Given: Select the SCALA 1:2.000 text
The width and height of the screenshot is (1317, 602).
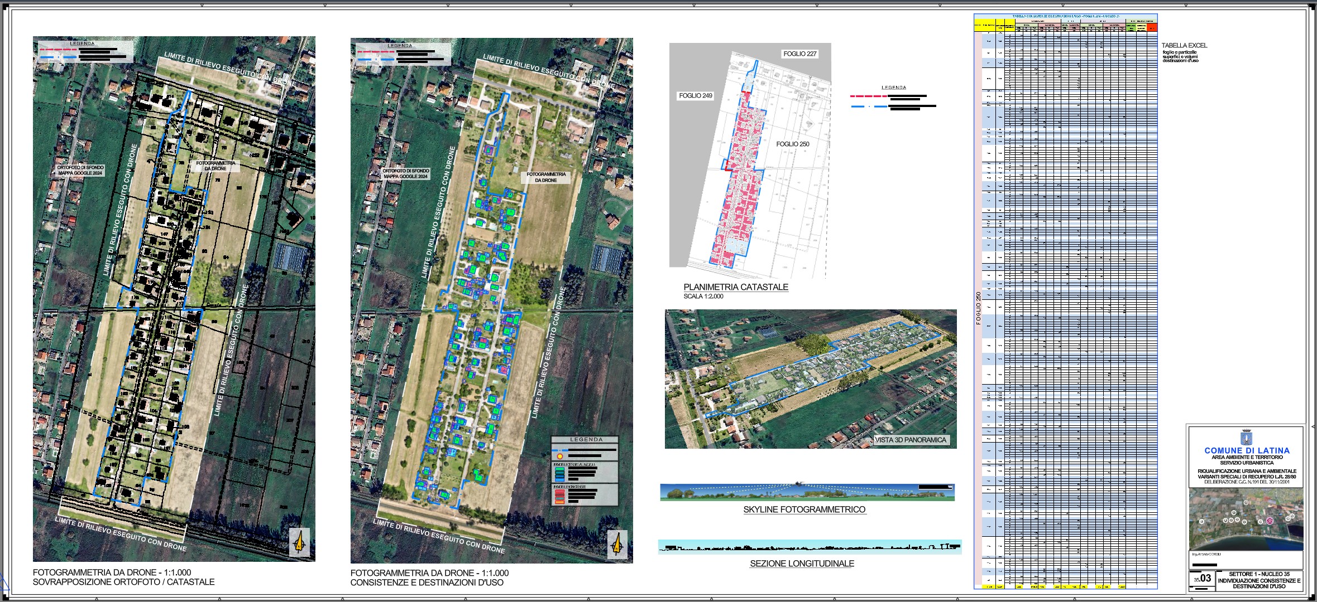Looking at the screenshot, I should point(703,297).
